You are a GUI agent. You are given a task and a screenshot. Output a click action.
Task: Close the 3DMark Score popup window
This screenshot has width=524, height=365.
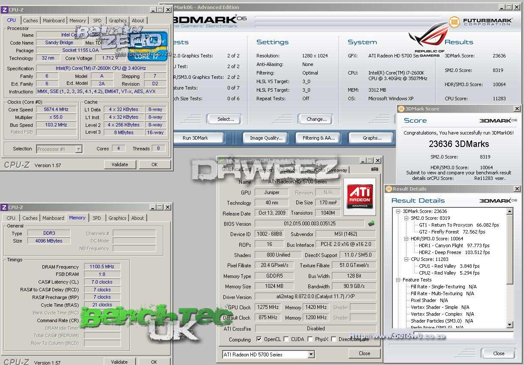coord(517,109)
